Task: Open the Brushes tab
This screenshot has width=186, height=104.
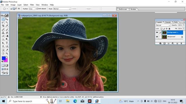Action: pyautogui.click(x=133, y=9)
